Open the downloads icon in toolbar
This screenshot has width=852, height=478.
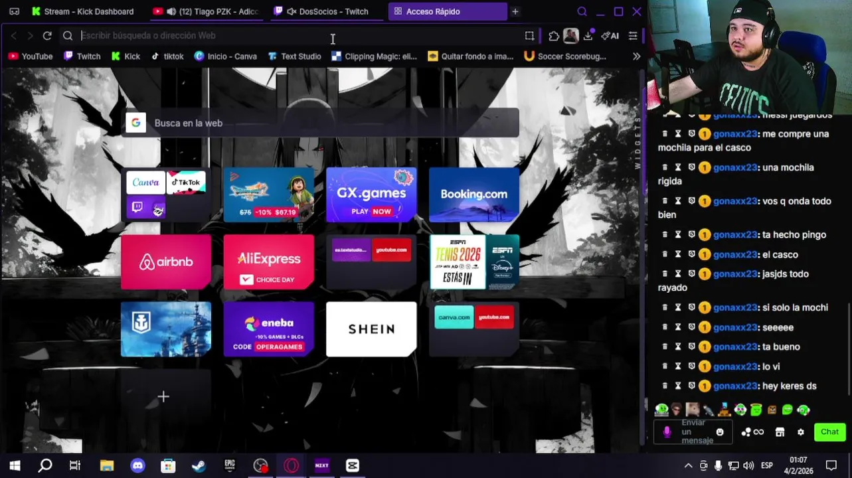coord(588,36)
